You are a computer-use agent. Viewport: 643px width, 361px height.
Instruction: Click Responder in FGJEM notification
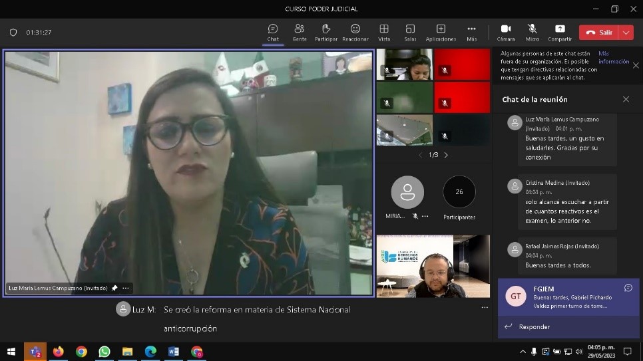535,326
